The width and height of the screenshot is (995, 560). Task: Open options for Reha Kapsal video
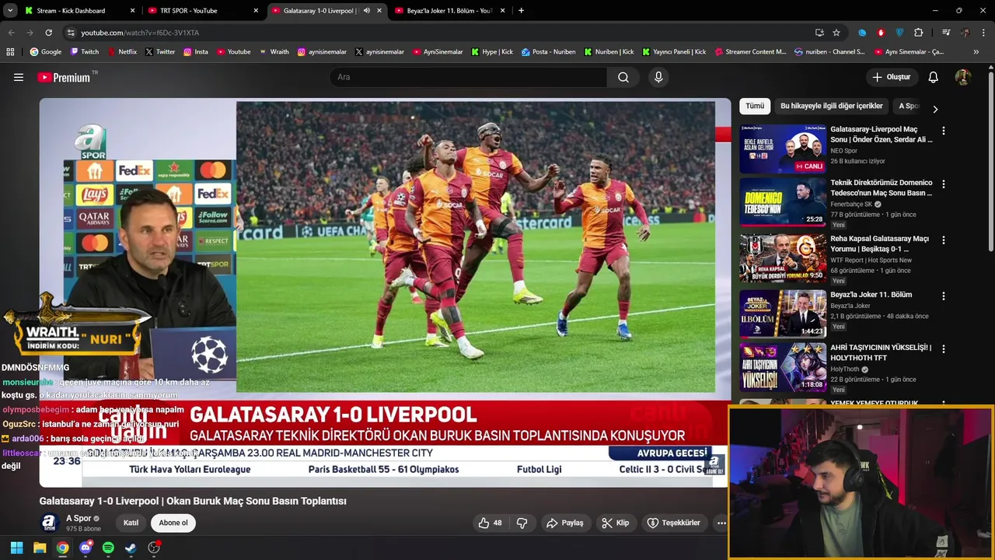pyautogui.click(x=944, y=240)
